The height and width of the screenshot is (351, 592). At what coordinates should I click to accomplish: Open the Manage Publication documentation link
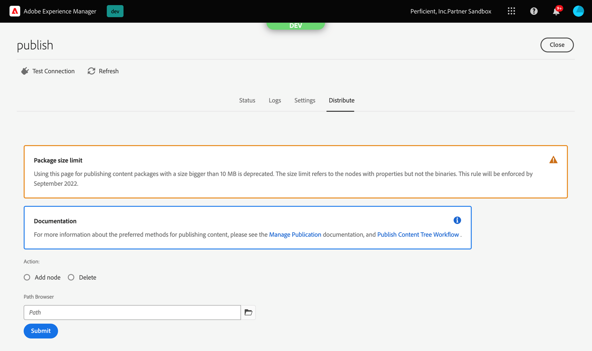295,234
